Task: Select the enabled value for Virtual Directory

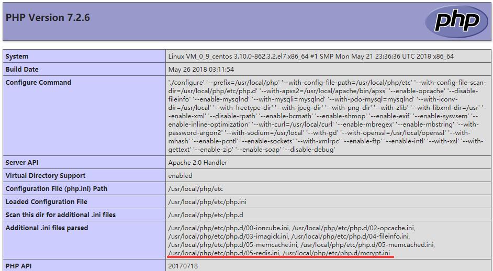Action: pyautogui.click(x=180, y=175)
